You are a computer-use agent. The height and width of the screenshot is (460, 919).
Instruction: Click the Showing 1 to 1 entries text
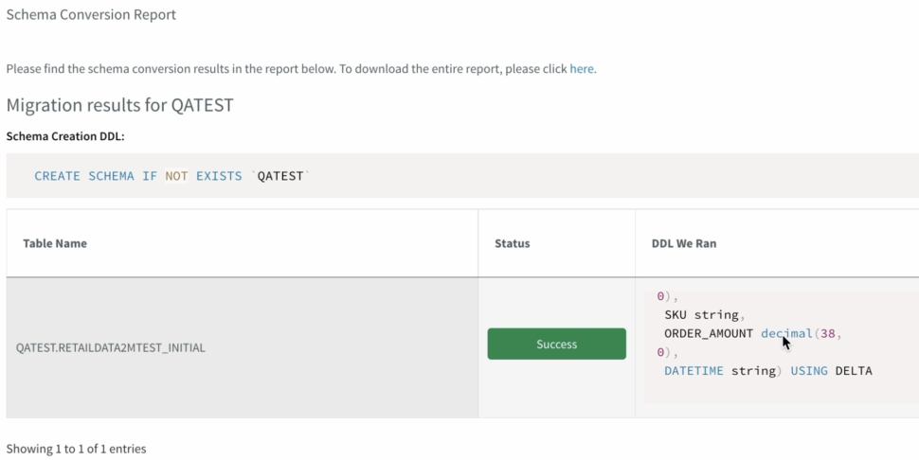pyautogui.click(x=77, y=449)
